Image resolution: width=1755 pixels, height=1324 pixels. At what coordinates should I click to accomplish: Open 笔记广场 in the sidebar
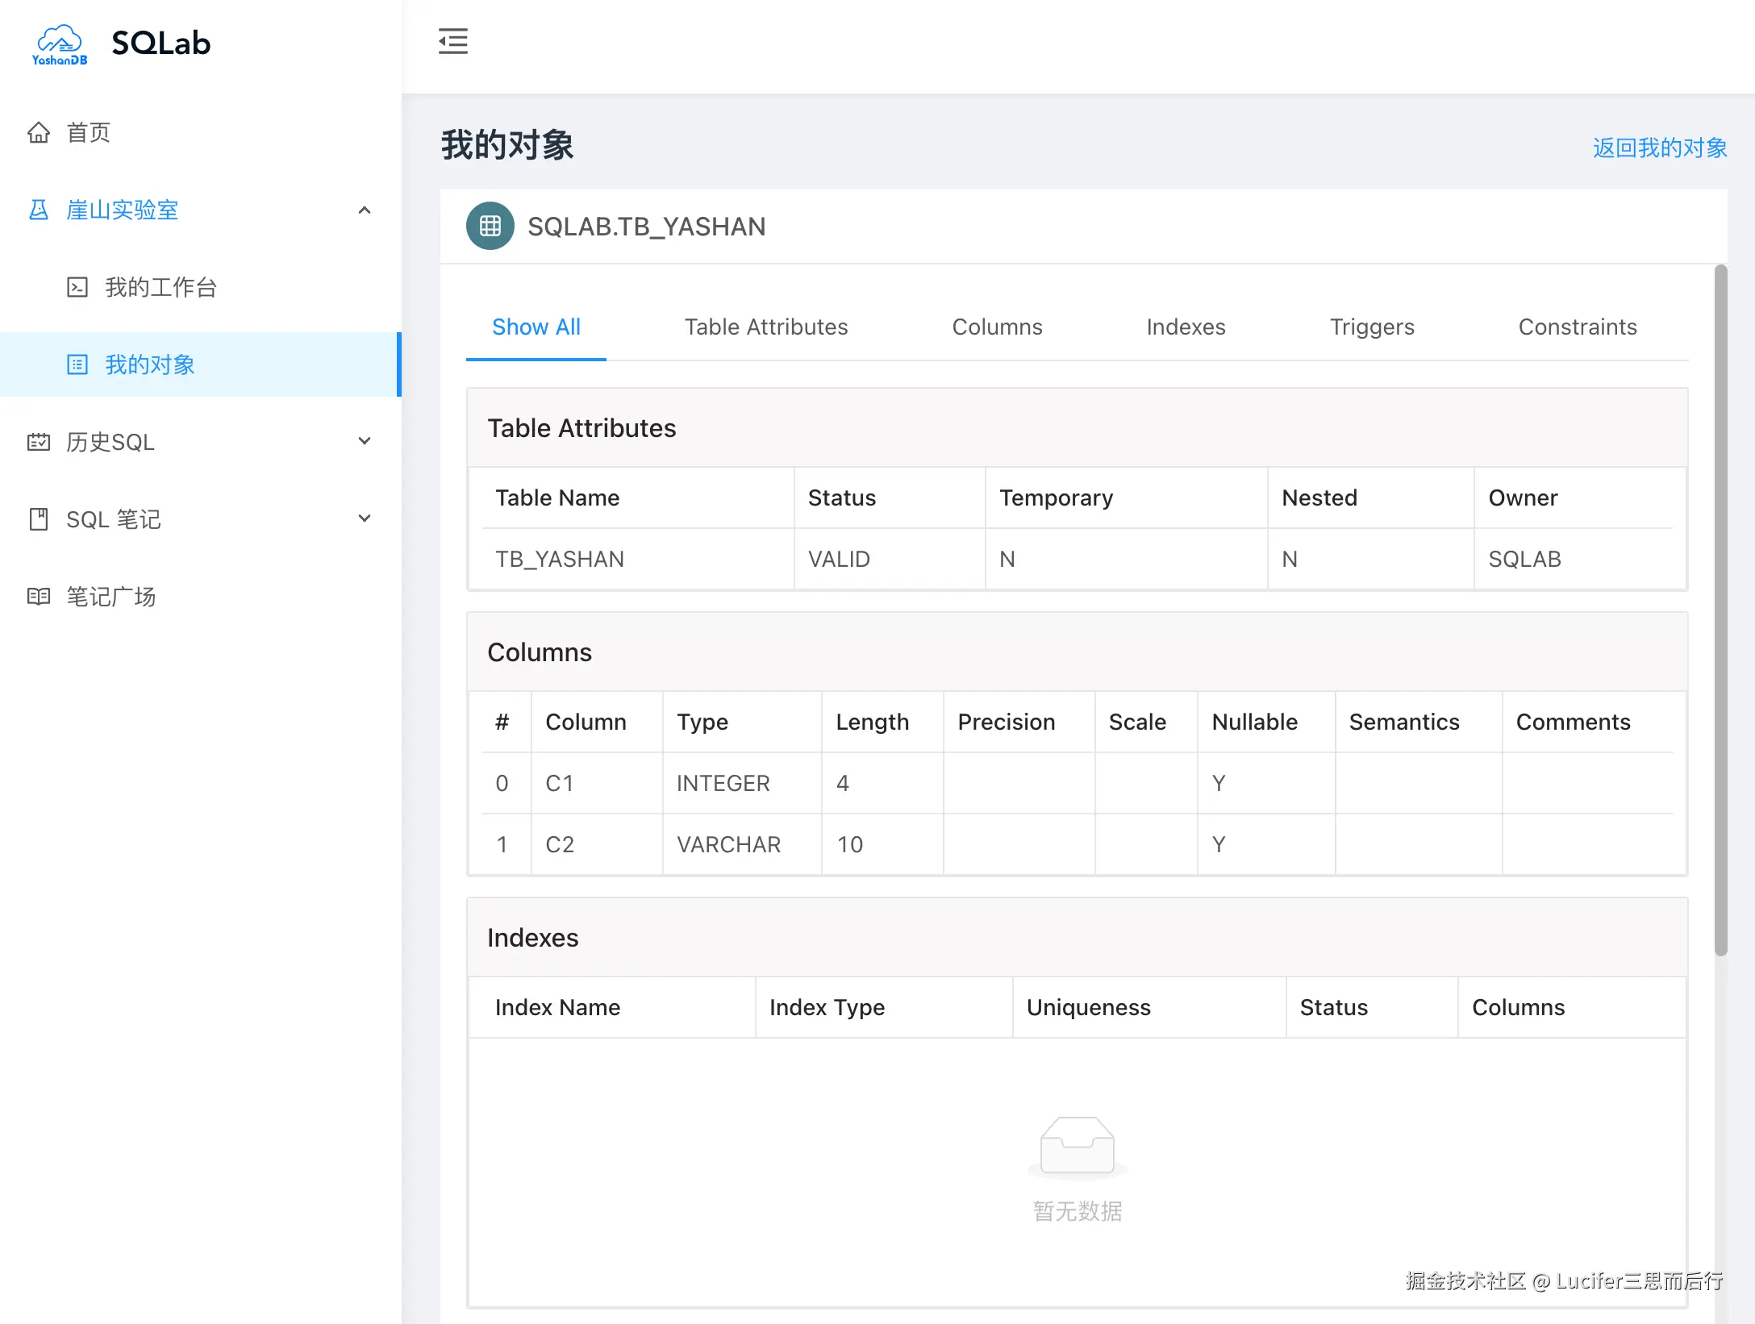tap(111, 597)
